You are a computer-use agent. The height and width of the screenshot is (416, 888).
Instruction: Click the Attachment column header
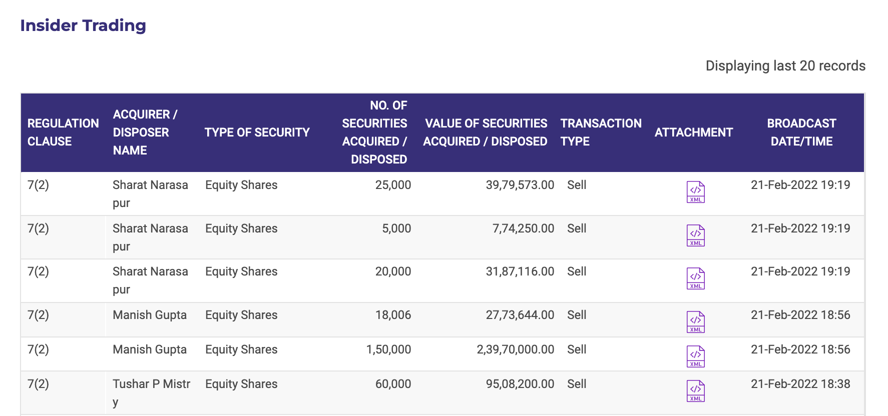click(x=693, y=132)
